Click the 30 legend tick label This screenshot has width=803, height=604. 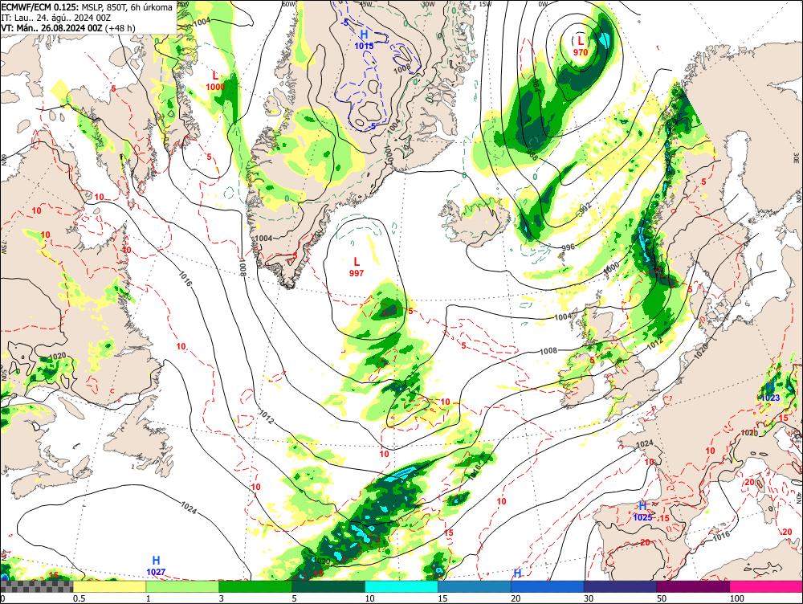click(589, 598)
